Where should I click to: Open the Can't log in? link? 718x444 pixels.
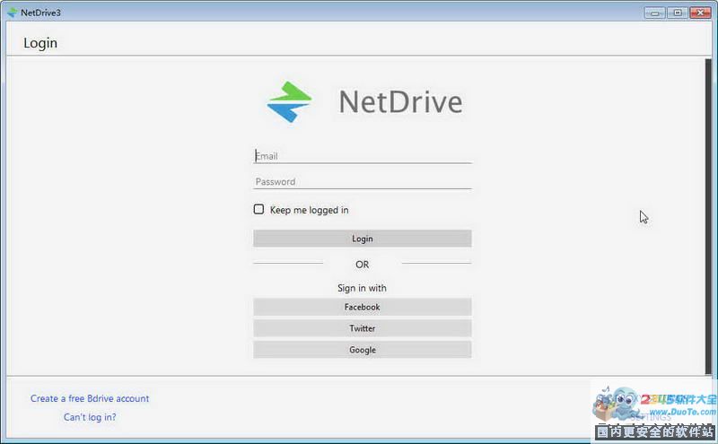point(90,417)
